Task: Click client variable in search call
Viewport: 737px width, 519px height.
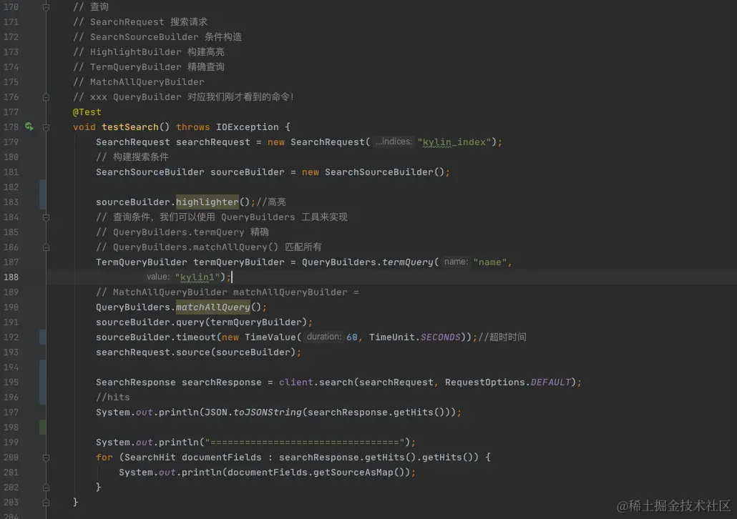Action: coord(296,382)
